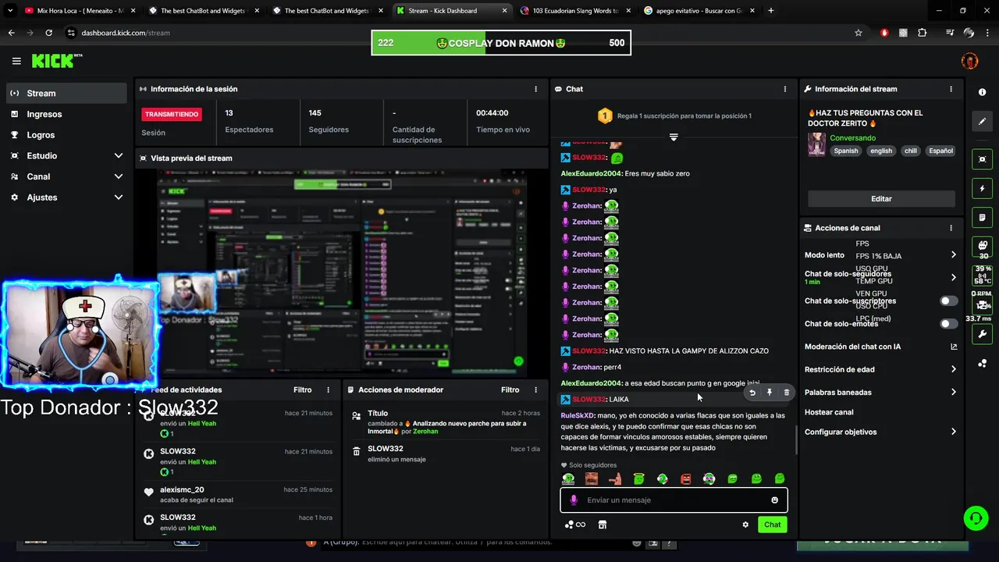Click the capture frame icon in the right sidebar
The height and width of the screenshot is (562, 999).
click(982, 159)
